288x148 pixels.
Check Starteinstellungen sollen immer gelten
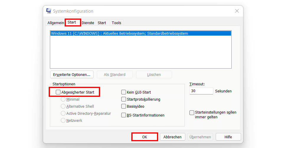[192, 112]
